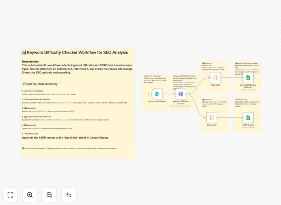Viewport: 281px width, 205px height.
Task: Select the Keyword Difficulty Checker1 Google Sheets node
Action: 248,78
